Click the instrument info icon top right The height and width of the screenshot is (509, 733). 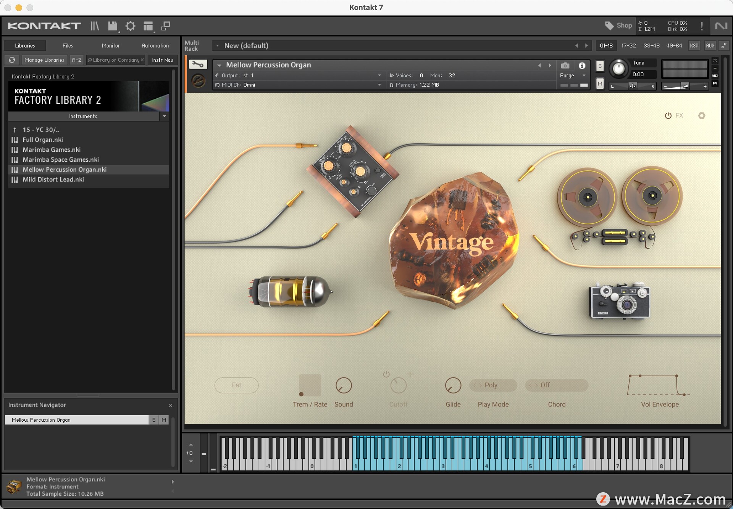[582, 64]
